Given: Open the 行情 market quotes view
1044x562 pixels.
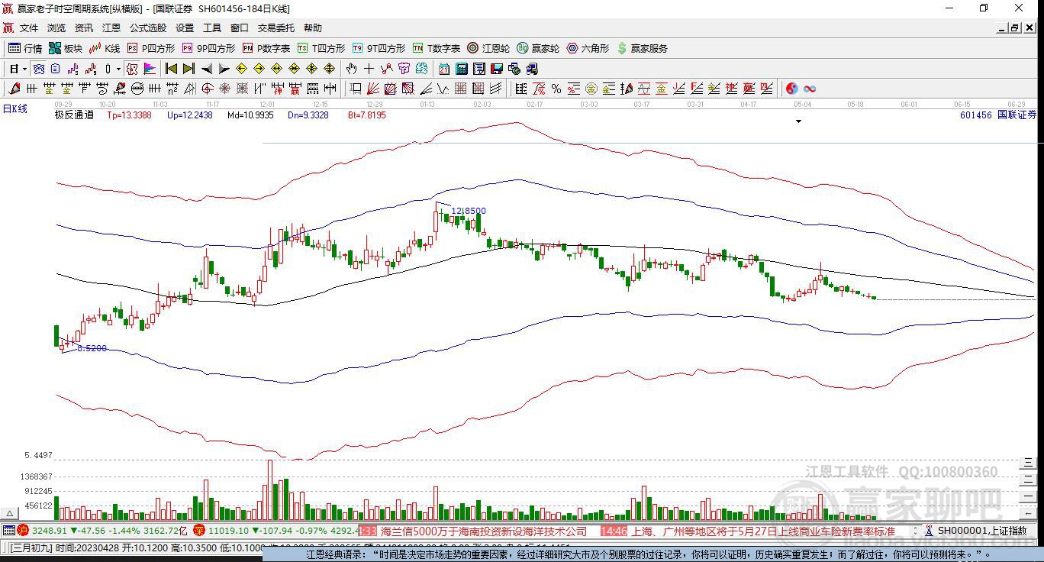Looking at the screenshot, I should point(25,48).
